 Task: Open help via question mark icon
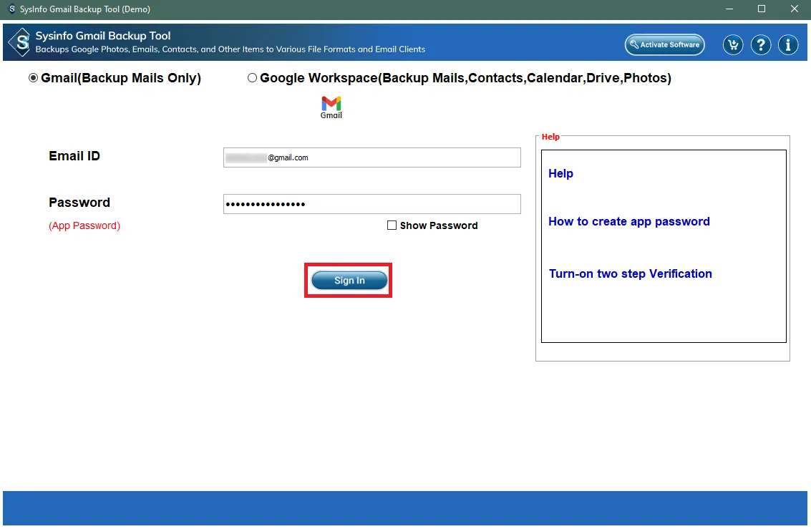[760, 45]
